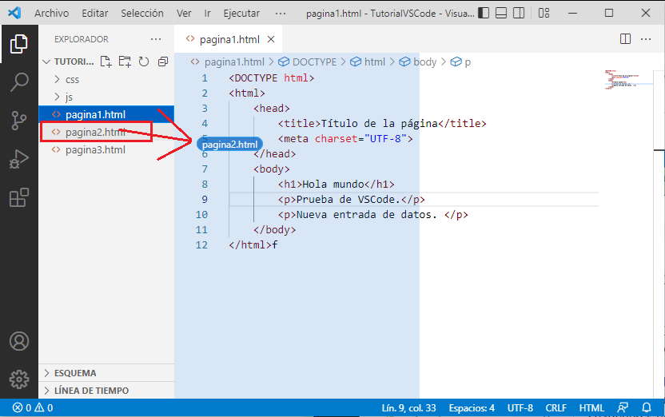
Task: Click DOCTYPE breadcrumb item
Action: [308, 62]
